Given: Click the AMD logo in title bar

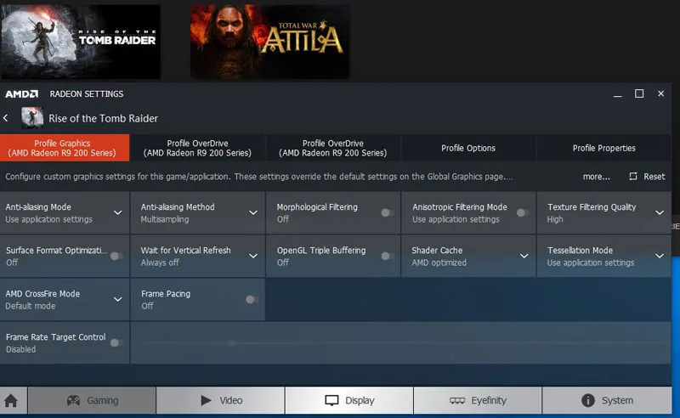Looking at the screenshot, I should (19, 93).
